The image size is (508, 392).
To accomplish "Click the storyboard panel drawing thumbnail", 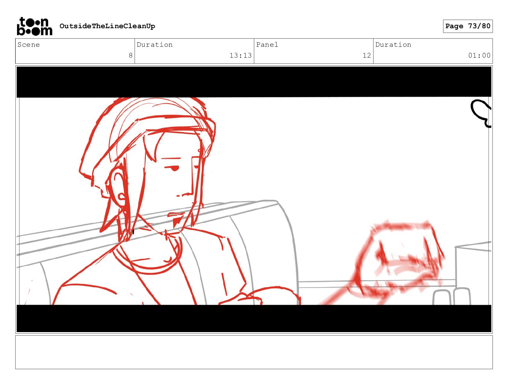I will tap(254, 200).
